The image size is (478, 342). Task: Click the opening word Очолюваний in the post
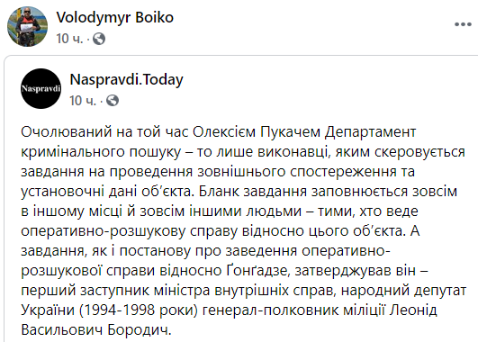[67, 132]
